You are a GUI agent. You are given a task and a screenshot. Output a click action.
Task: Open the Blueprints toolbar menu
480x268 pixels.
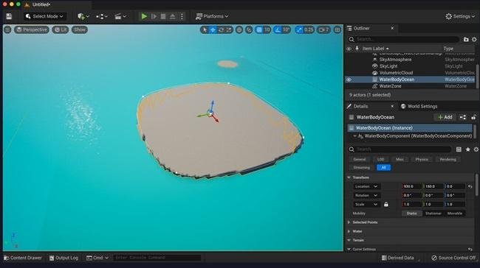[101, 16]
